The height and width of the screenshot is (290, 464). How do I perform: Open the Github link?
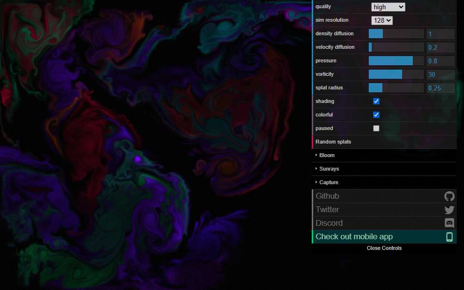(384, 196)
